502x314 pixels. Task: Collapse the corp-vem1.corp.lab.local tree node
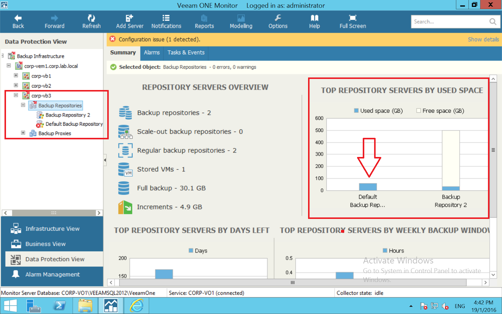click(x=9, y=66)
